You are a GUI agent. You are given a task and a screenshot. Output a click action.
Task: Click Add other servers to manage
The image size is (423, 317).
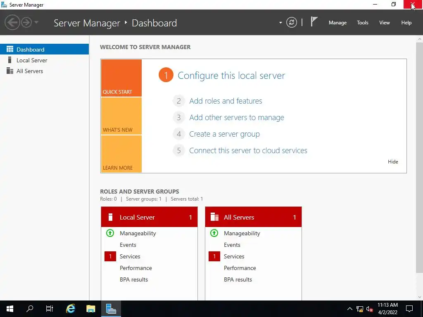pos(237,118)
